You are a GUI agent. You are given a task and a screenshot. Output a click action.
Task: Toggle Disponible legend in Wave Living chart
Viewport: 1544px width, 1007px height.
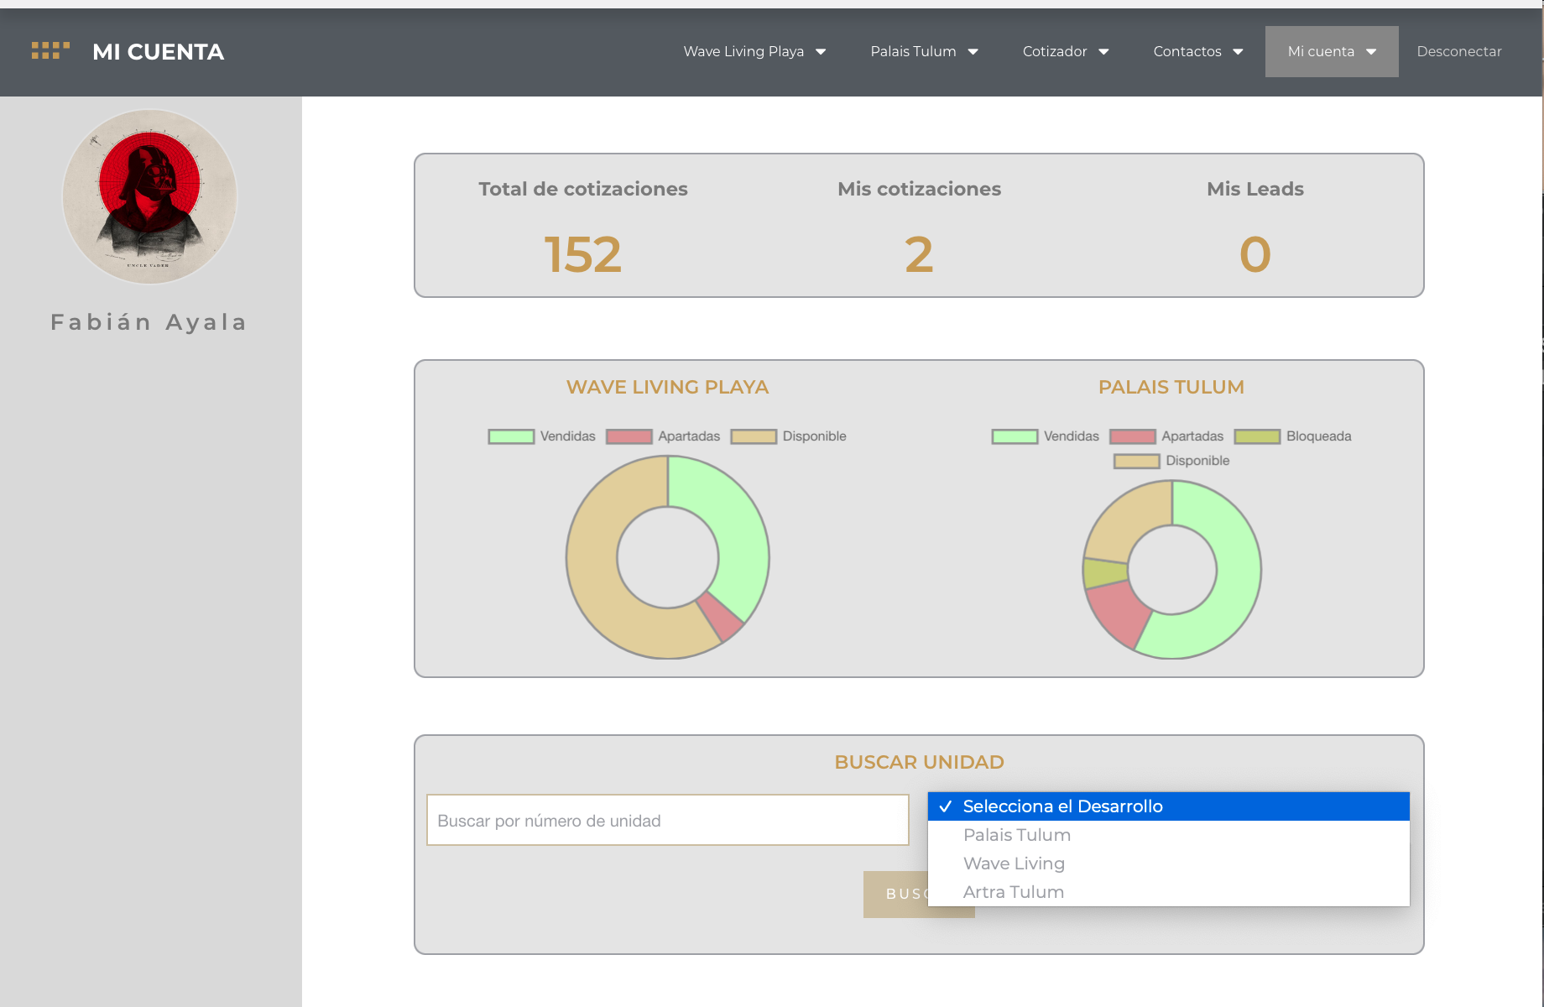[x=788, y=436]
